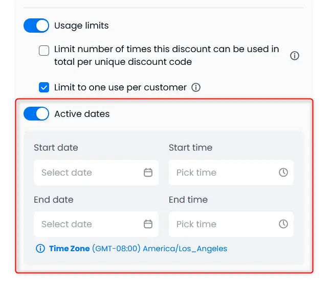This screenshot has height=289, width=331.
Task: Click clock icon in Start time field
Action: (x=283, y=173)
